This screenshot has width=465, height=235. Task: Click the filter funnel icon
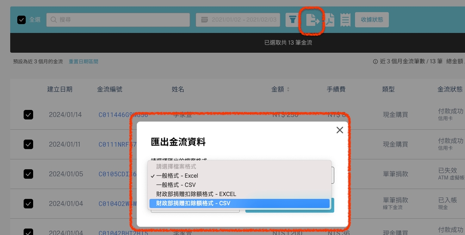tap(292, 20)
